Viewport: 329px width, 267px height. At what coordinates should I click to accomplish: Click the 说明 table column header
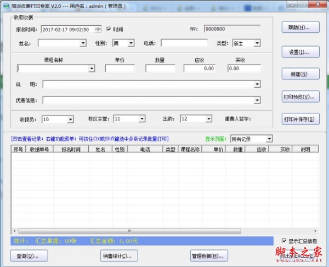click(305, 149)
